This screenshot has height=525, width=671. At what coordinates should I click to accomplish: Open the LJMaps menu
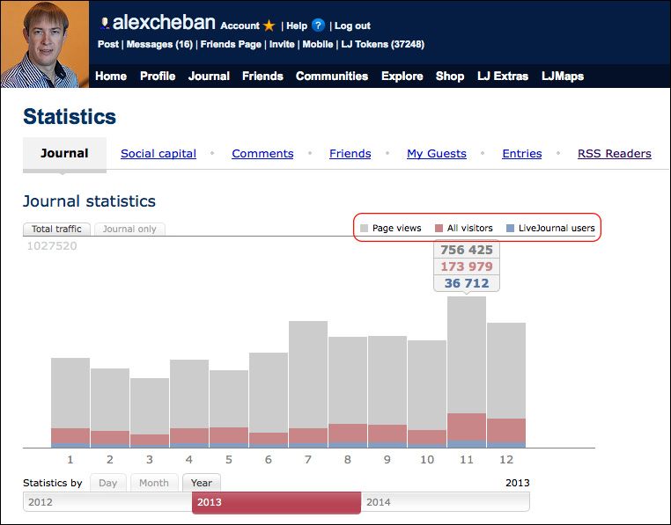pyautogui.click(x=563, y=77)
